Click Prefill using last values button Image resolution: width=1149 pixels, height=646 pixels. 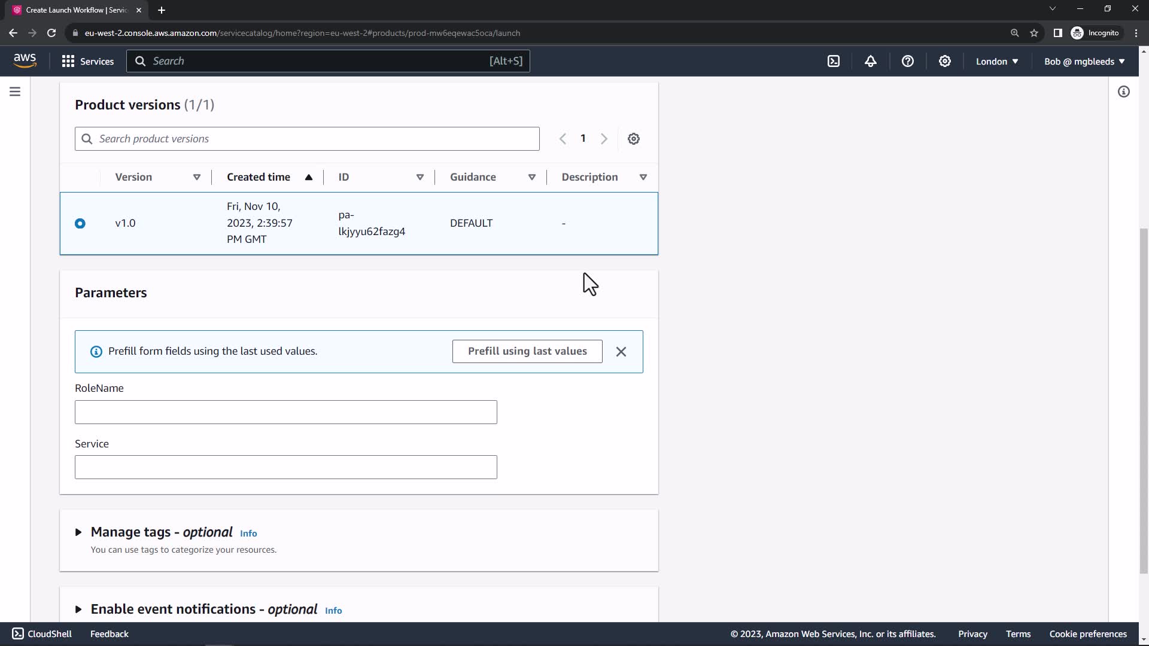point(527,351)
